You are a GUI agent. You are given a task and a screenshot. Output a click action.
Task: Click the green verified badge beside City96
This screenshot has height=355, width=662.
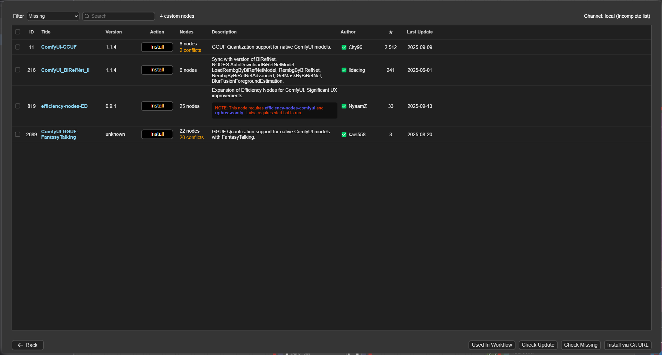click(x=344, y=47)
